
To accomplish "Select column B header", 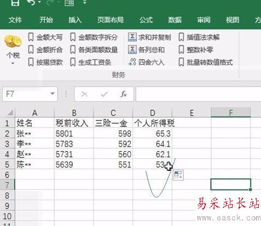I will click(x=74, y=113).
